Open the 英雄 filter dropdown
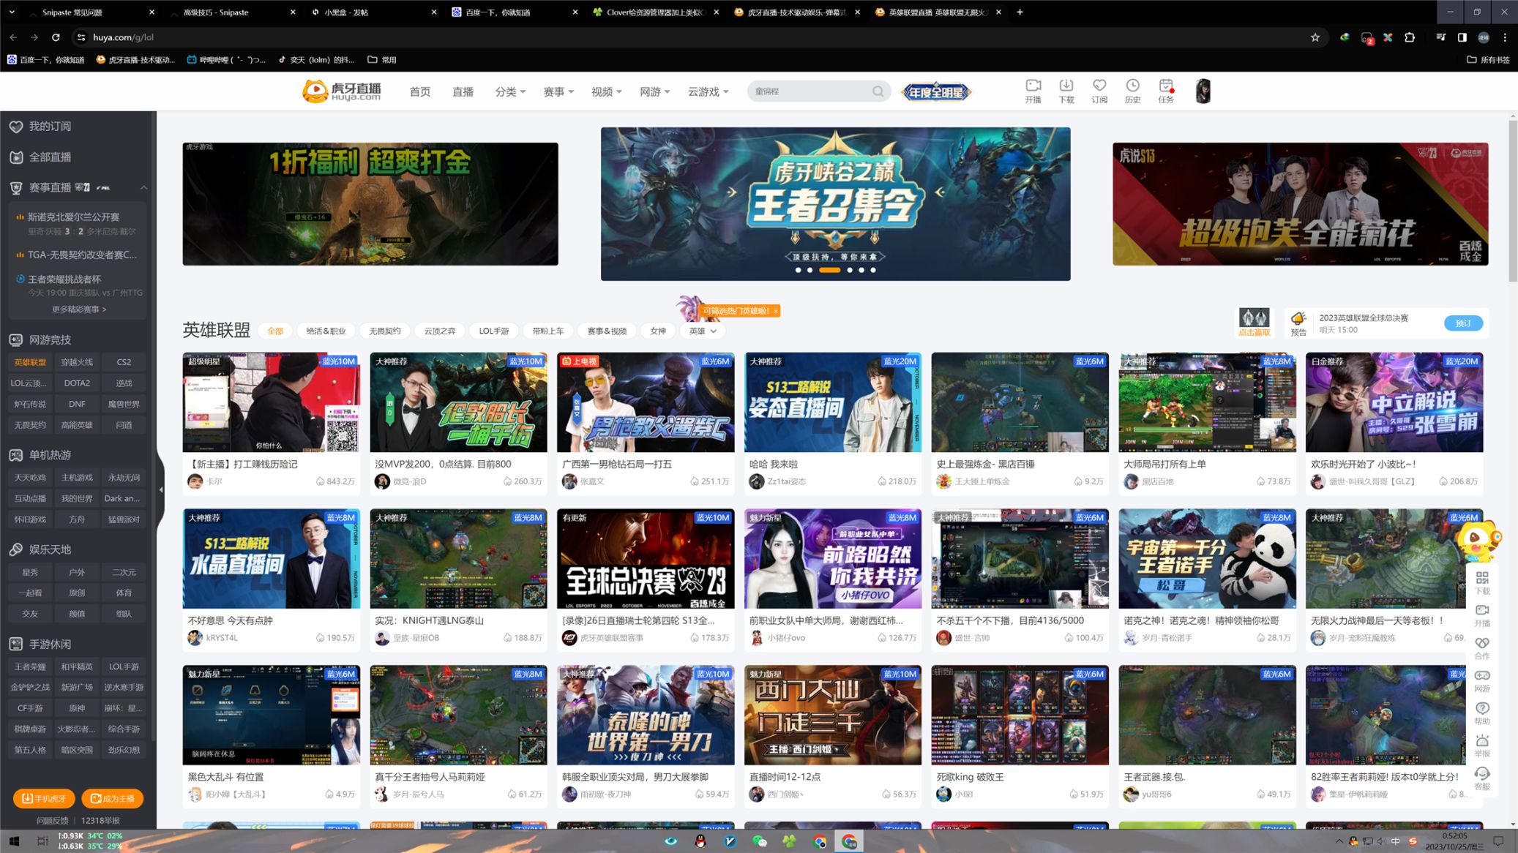 click(x=702, y=331)
